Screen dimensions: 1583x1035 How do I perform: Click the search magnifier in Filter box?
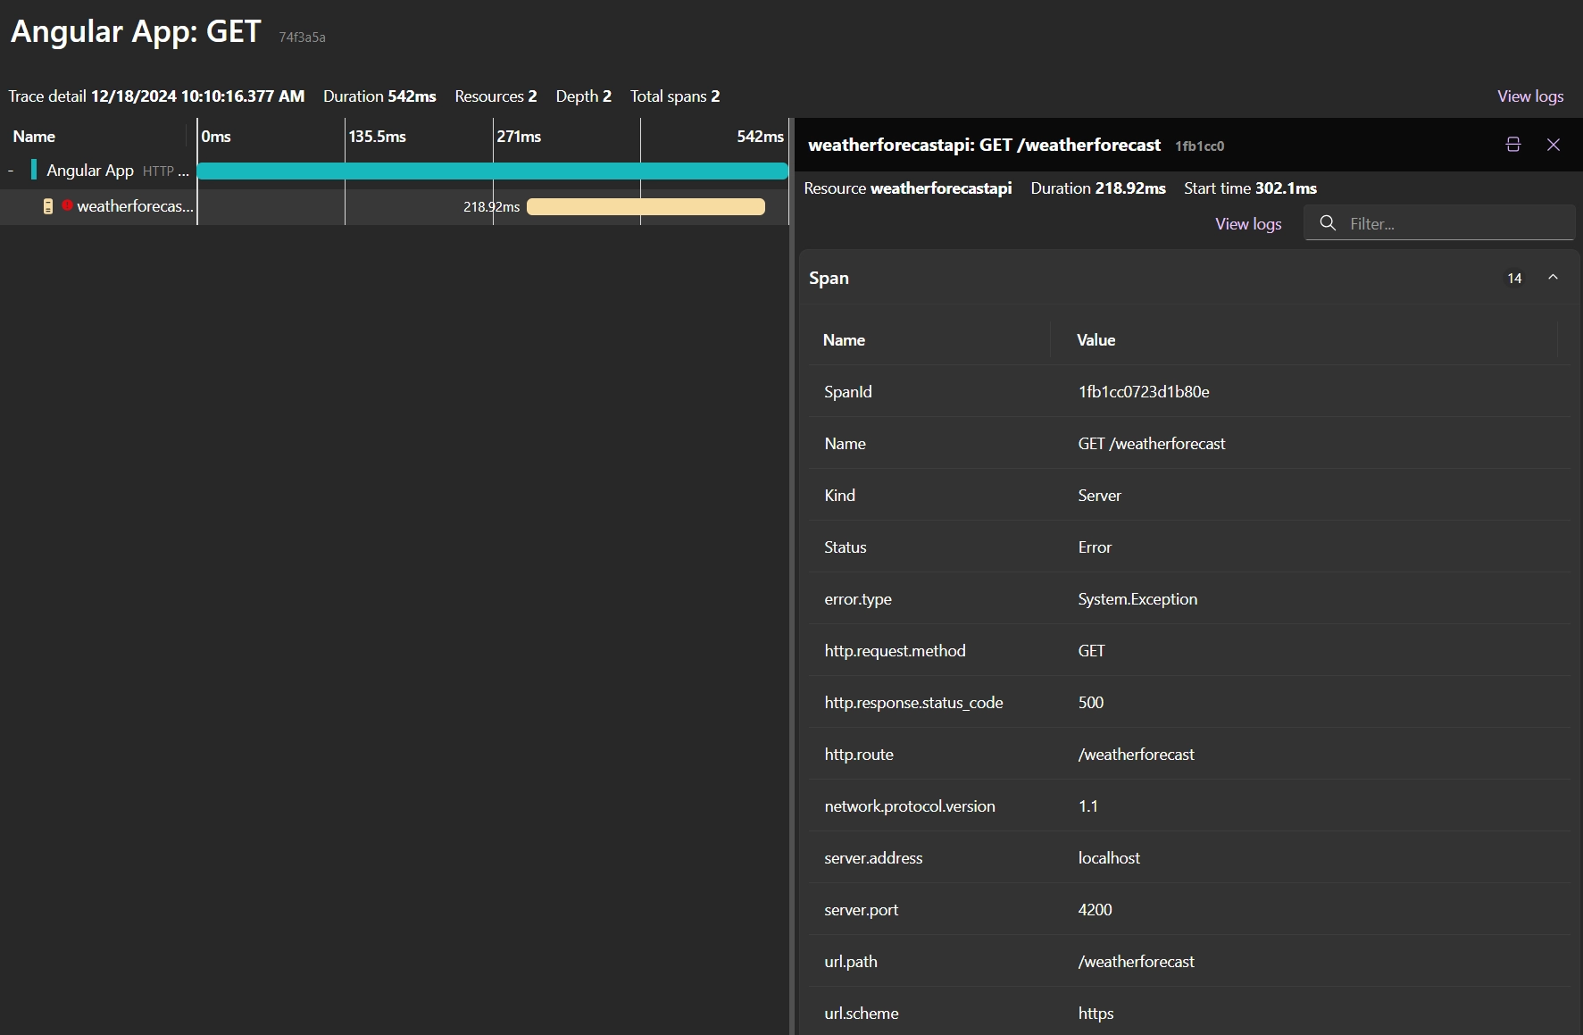[x=1328, y=223]
